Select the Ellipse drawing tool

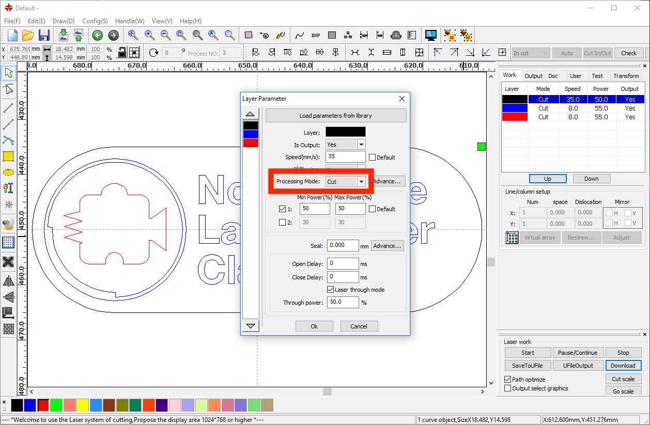(x=8, y=172)
